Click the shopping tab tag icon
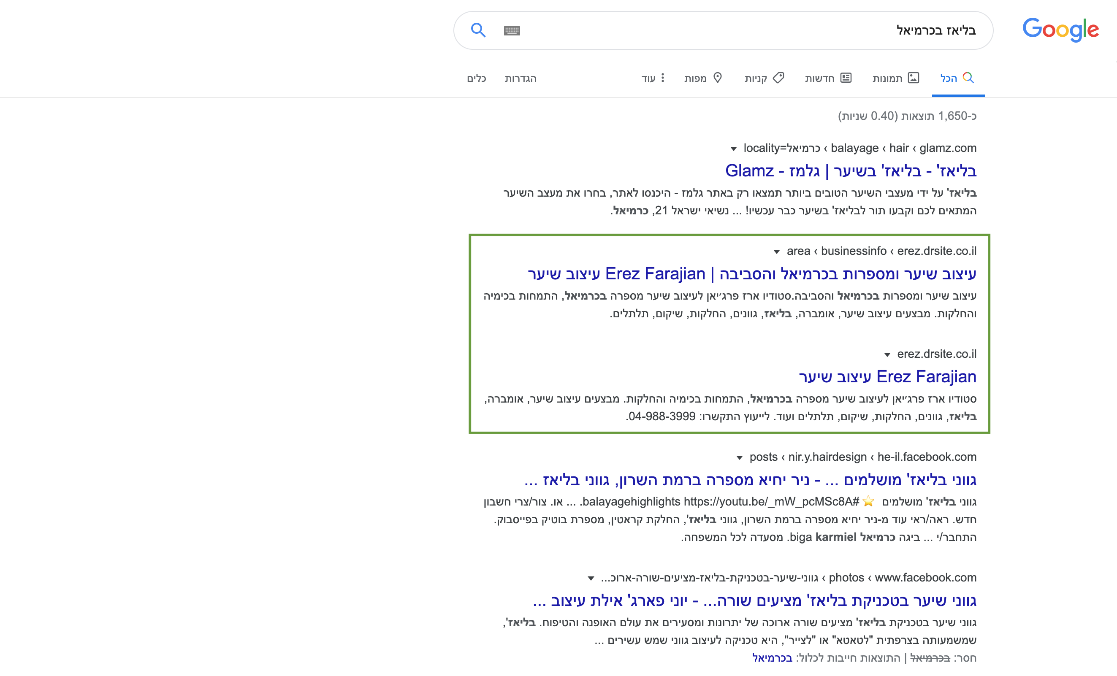1117x676 pixels. tap(778, 78)
